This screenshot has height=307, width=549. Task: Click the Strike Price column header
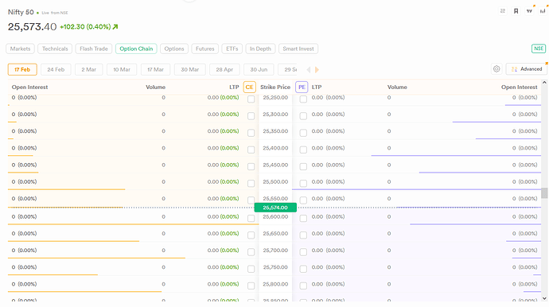pos(275,87)
